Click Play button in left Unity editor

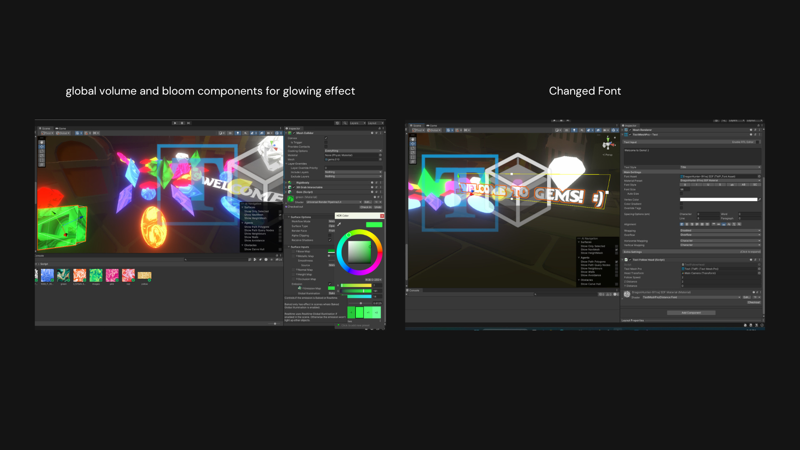point(175,123)
